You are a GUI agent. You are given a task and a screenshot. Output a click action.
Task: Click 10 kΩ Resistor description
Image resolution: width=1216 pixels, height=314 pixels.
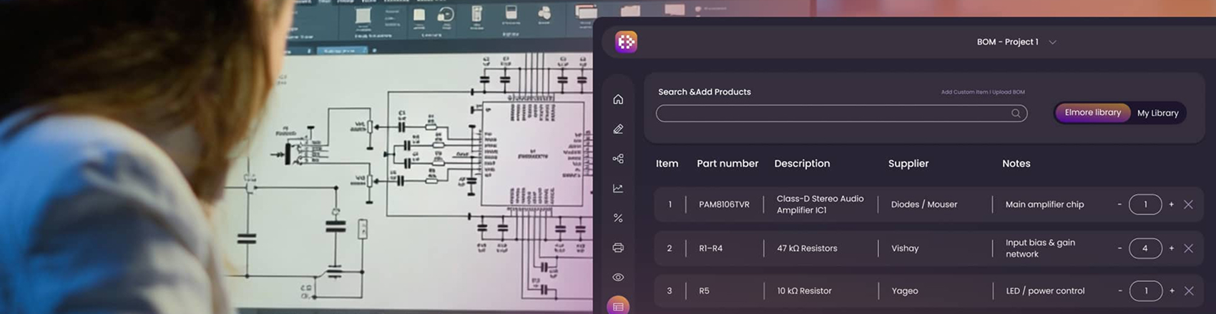pos(804,290)
